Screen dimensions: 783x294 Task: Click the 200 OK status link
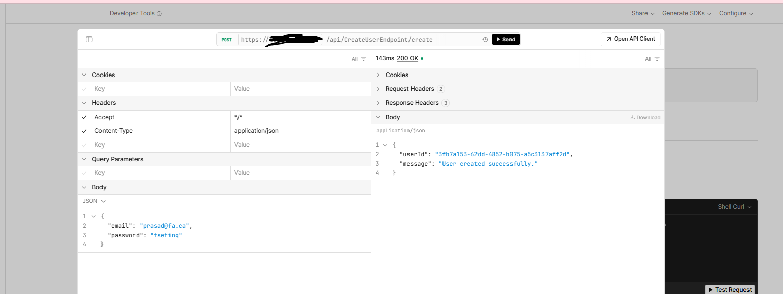(x=407, y=58)
